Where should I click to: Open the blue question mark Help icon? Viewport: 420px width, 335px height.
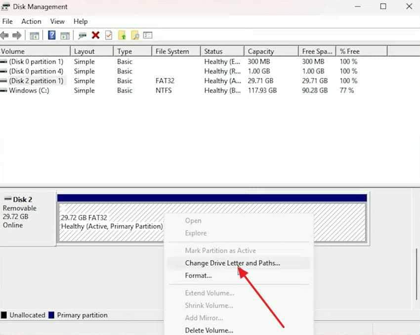tap(52, 35)
